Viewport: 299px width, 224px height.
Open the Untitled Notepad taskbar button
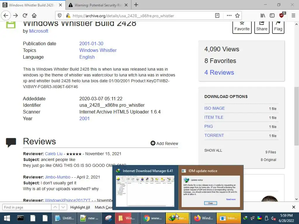pos(64,218)
